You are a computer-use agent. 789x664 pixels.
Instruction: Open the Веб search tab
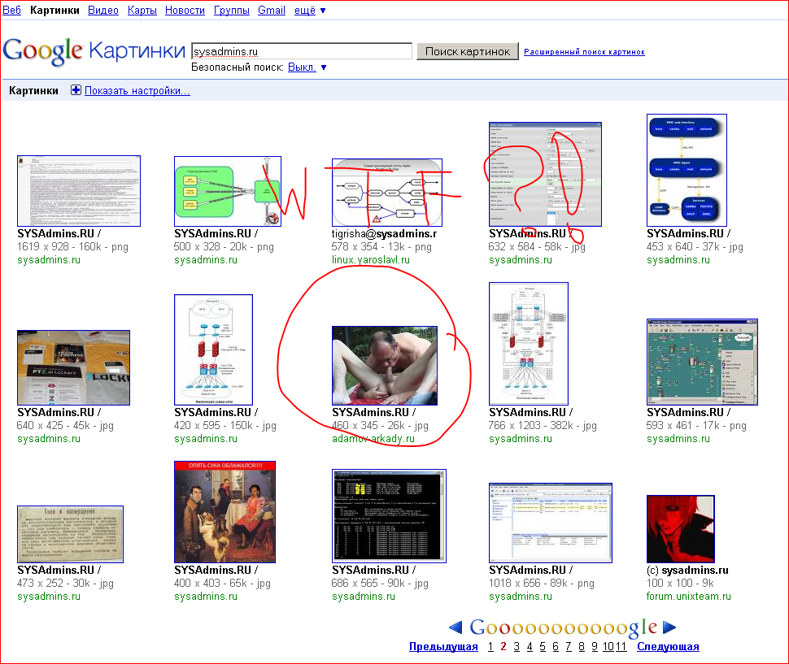point(11,10)
